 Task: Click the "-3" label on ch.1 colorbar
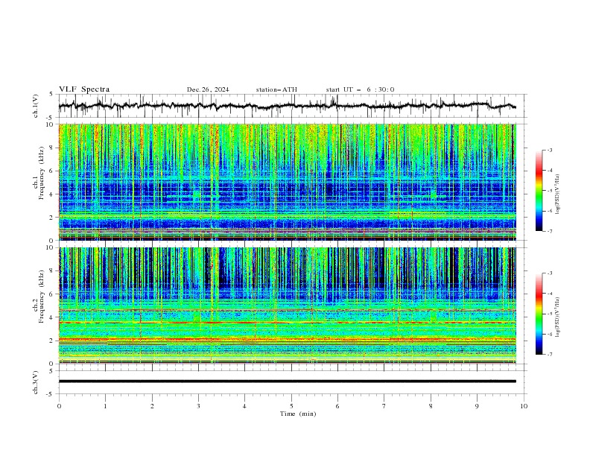pyautogui.click(x=550, y=150)
